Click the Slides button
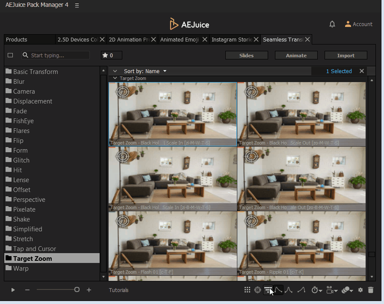The width and height of the screenshot is (384, 304). click(247, 55)
